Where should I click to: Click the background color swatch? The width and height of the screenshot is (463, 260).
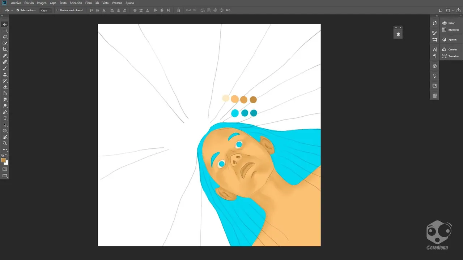7,163
